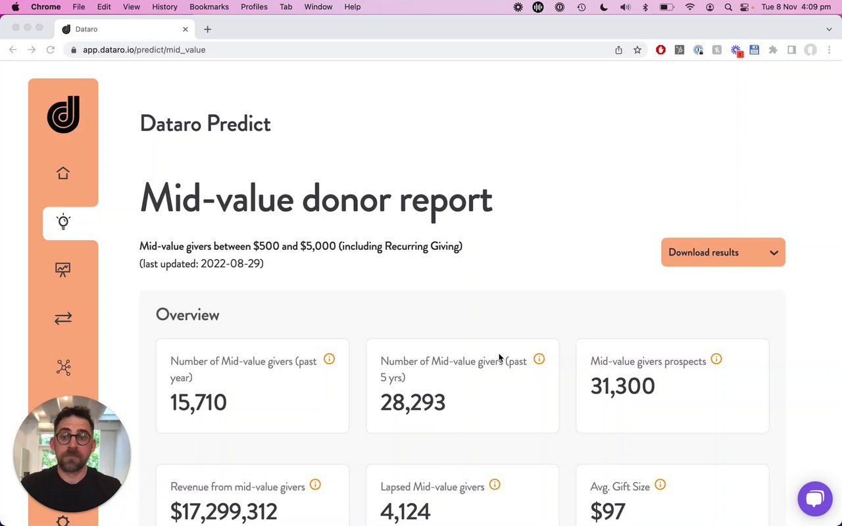Click the presenter webcam video bubble
This screenshot has width=842, height=526.
72,454
